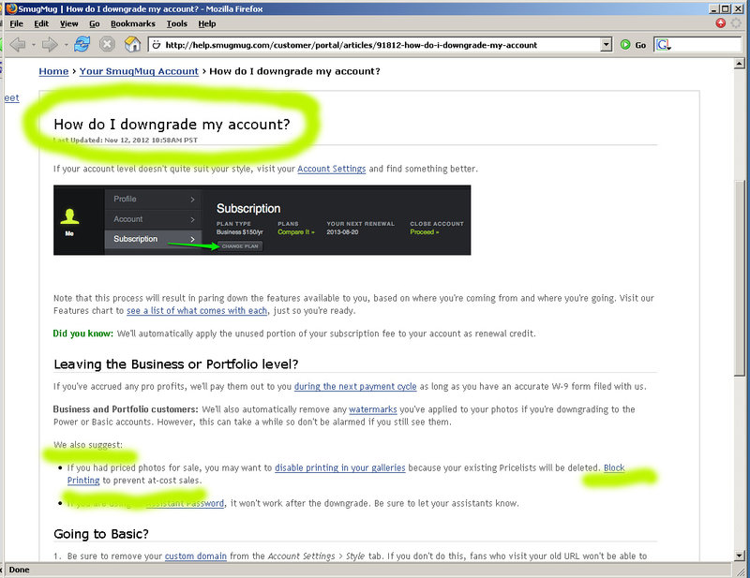The image size is (750, 578).
Task: Open the Your SmugMug Account breadcrumb link
Action: tap(139, 71)
